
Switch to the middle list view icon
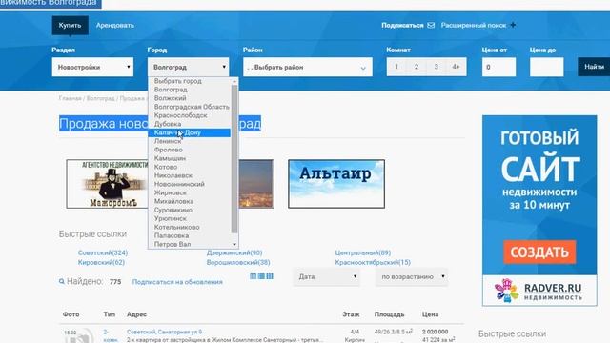pos(261,276)
